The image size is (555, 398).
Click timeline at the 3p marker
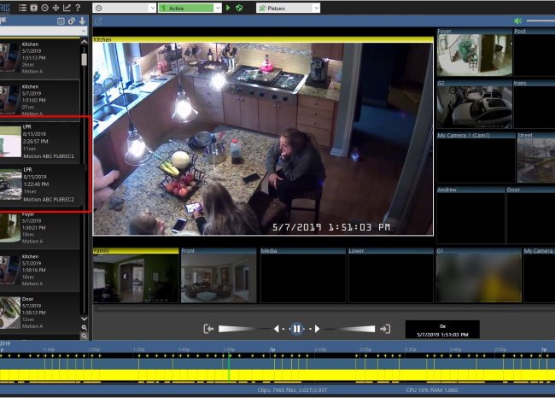click(x=543, y=349)
